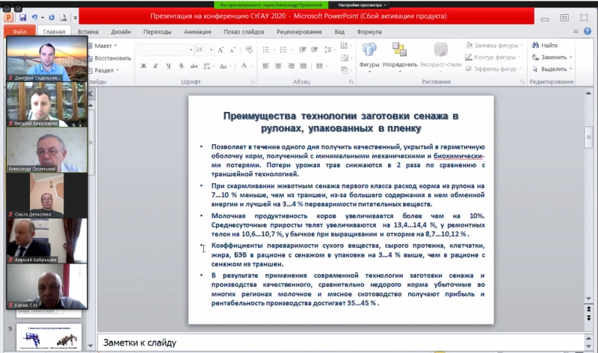This screenshot has height=353, width=598.
Task: Click the slide area vertical scrollbar thumb
Action: 589,137
